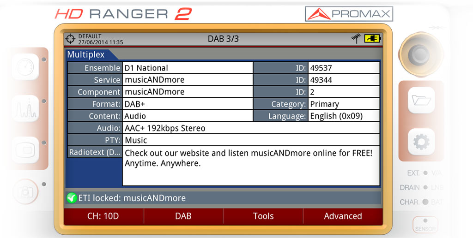
Task: Click the Language value English (0x09)
Action: click(x=344, y=116)
